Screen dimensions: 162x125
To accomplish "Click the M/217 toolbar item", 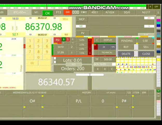I will click(x=146, y=12).
